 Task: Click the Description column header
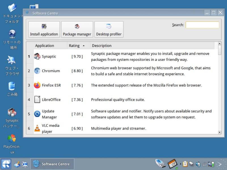pos(152,46)
